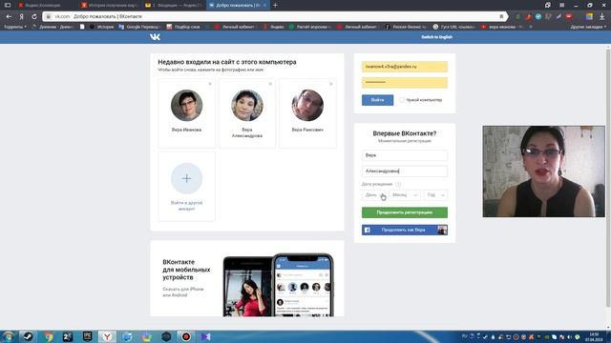Open a new browser tab with plus
This screenshot has height=343, width=611.
(275, 5)
